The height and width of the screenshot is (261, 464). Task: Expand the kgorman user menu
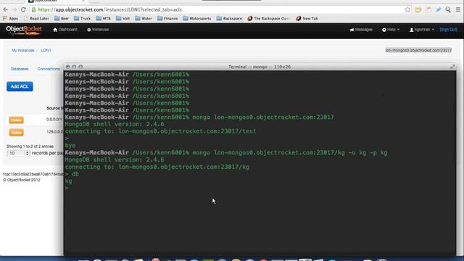[x=422, y=30]
